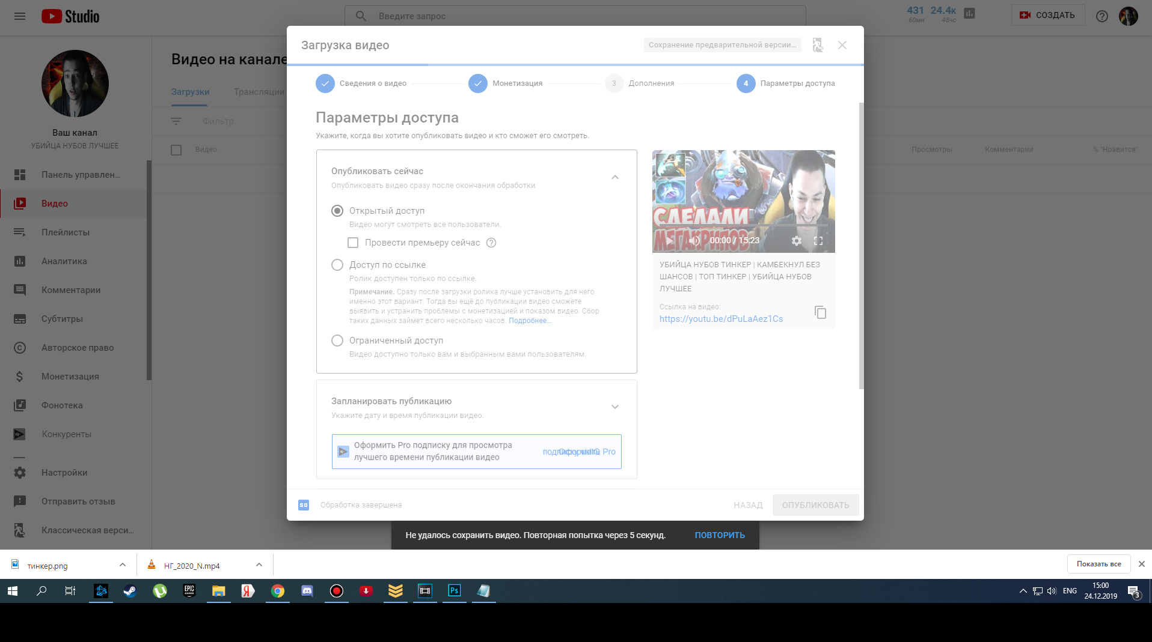Click the help question mark icon
This screenshot has height=642, width=1152.
pyautogui.click(x=1102, y=16)
